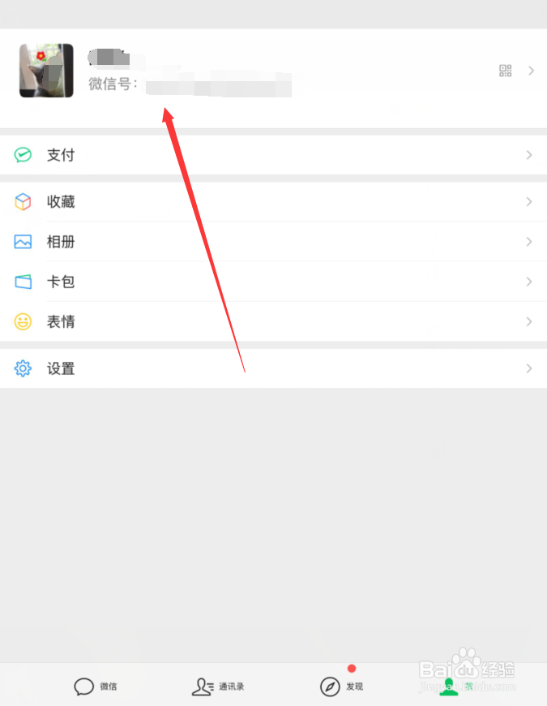Expand the chevron on the 设置 row
Viewport: 547px width, 706px height.
(529, 368)
